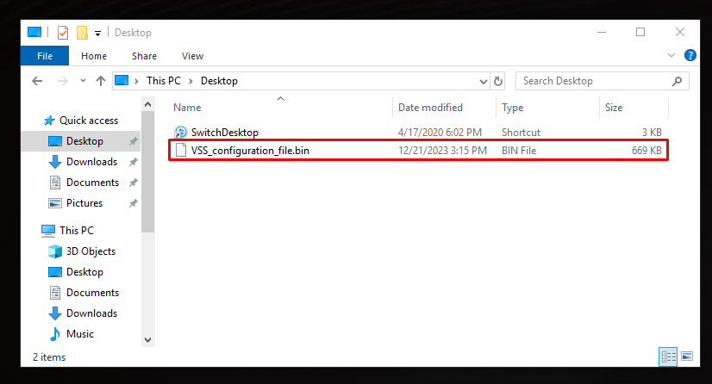
Task: Switch to the View ribbon tab
Action: [x=192, y=56]
